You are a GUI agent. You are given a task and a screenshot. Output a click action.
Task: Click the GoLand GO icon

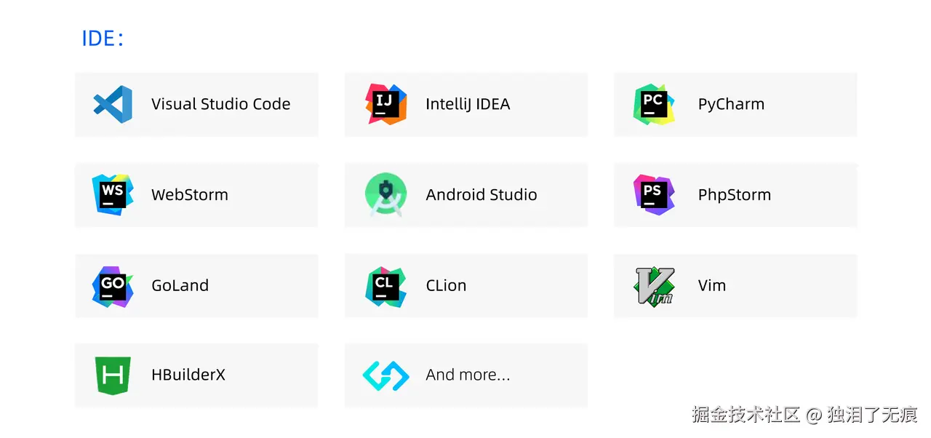point(113,286)
